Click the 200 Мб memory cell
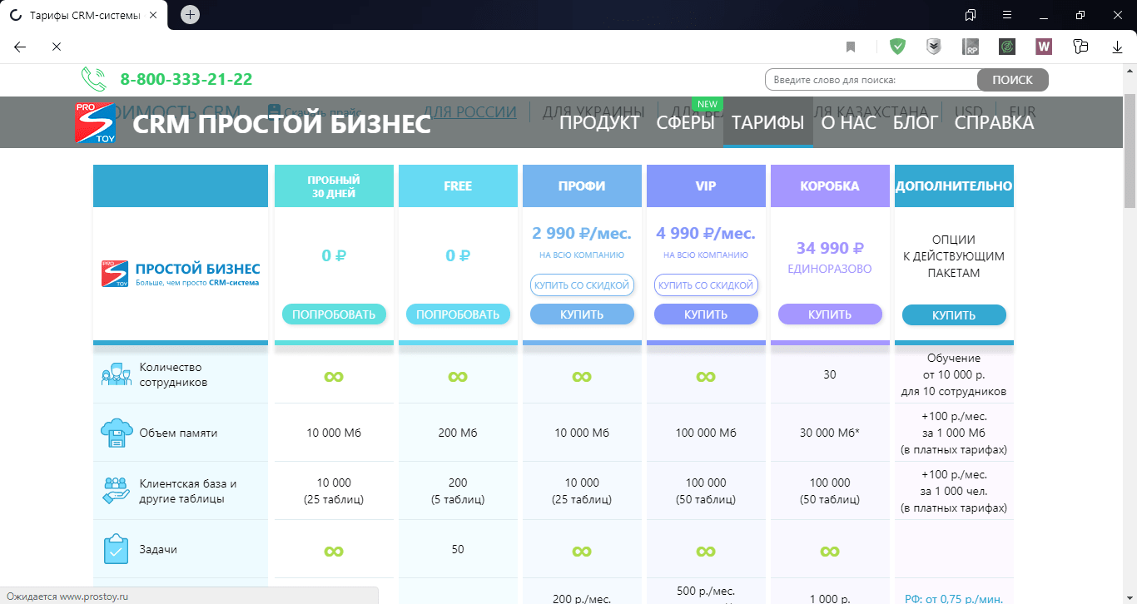Screen dimensions: 1137x604 [458, 433]
